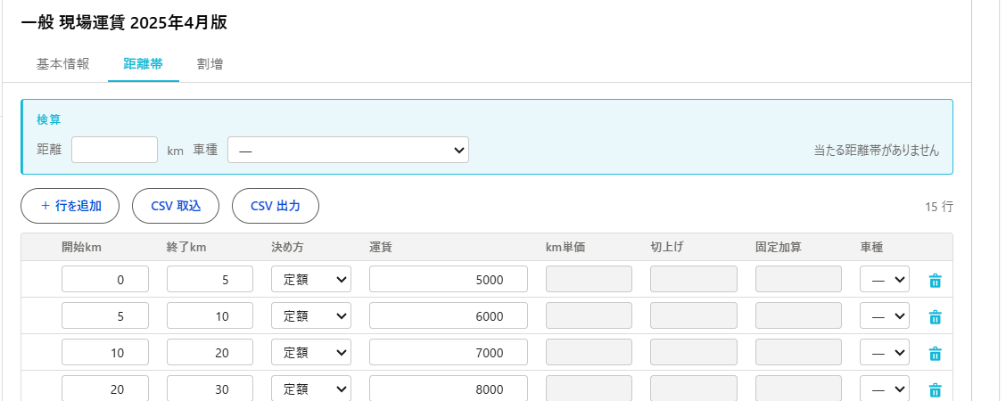
Task: Click the 決め方 column header
Action: tap(287, 247)
